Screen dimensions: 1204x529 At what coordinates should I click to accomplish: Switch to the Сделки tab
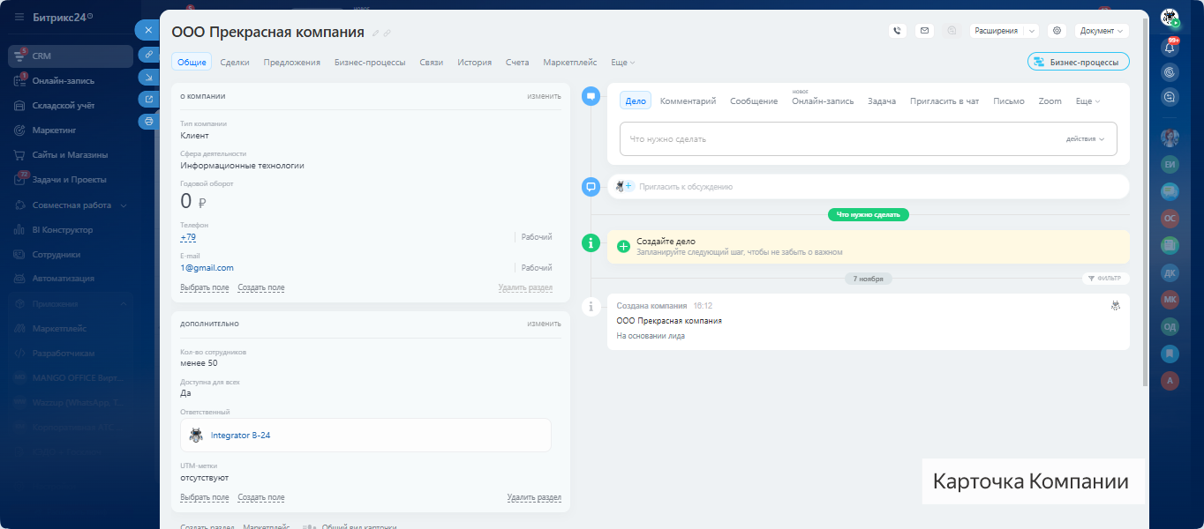click(x=234, y=63)
